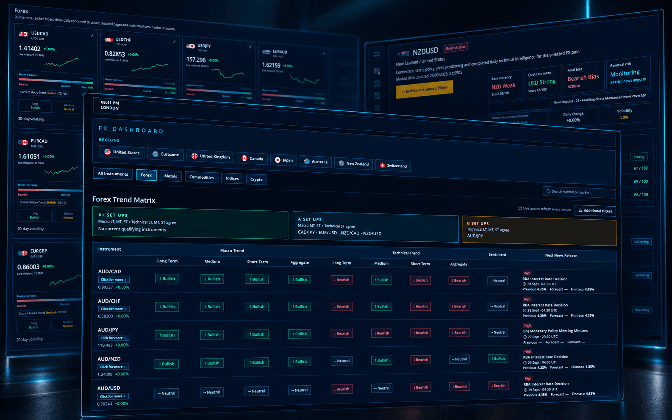
Task: Click the Bearish Bias tag beside NZDUSD
Action: [456, 47]
